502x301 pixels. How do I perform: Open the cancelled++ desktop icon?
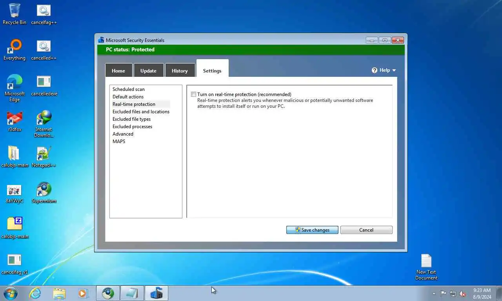[x=44, y=50]
